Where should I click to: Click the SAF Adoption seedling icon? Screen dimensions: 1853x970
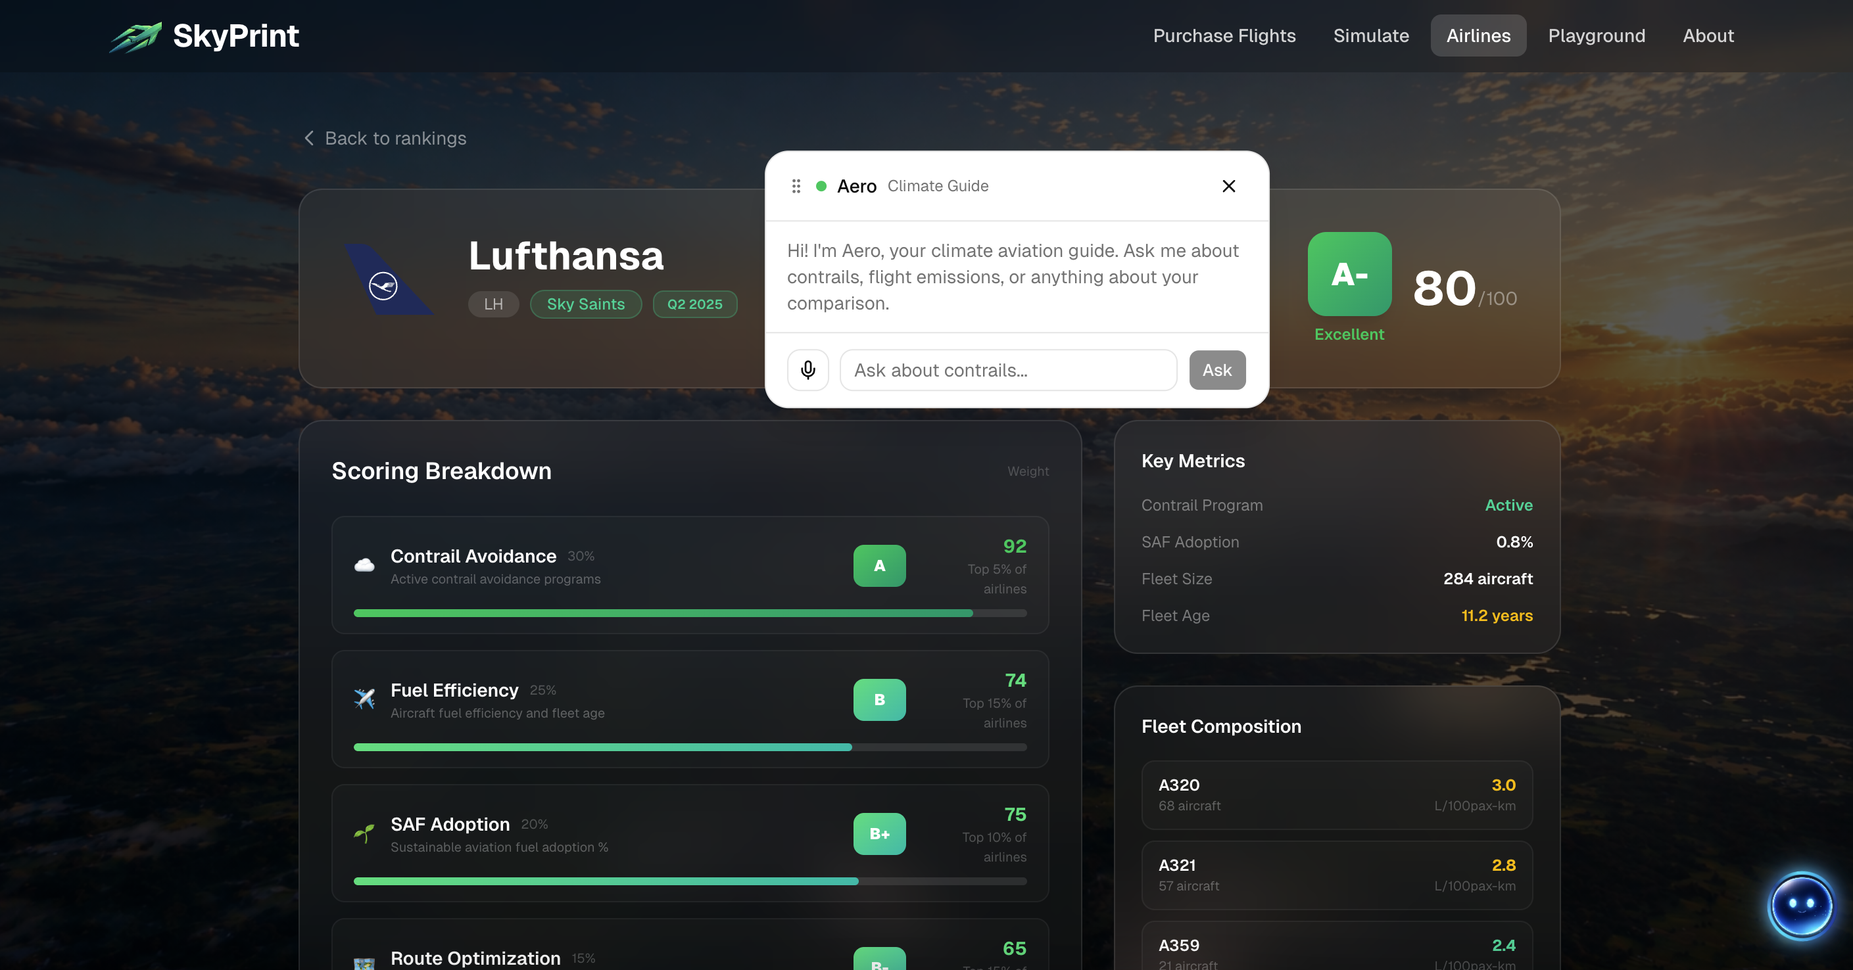point(365,833)
